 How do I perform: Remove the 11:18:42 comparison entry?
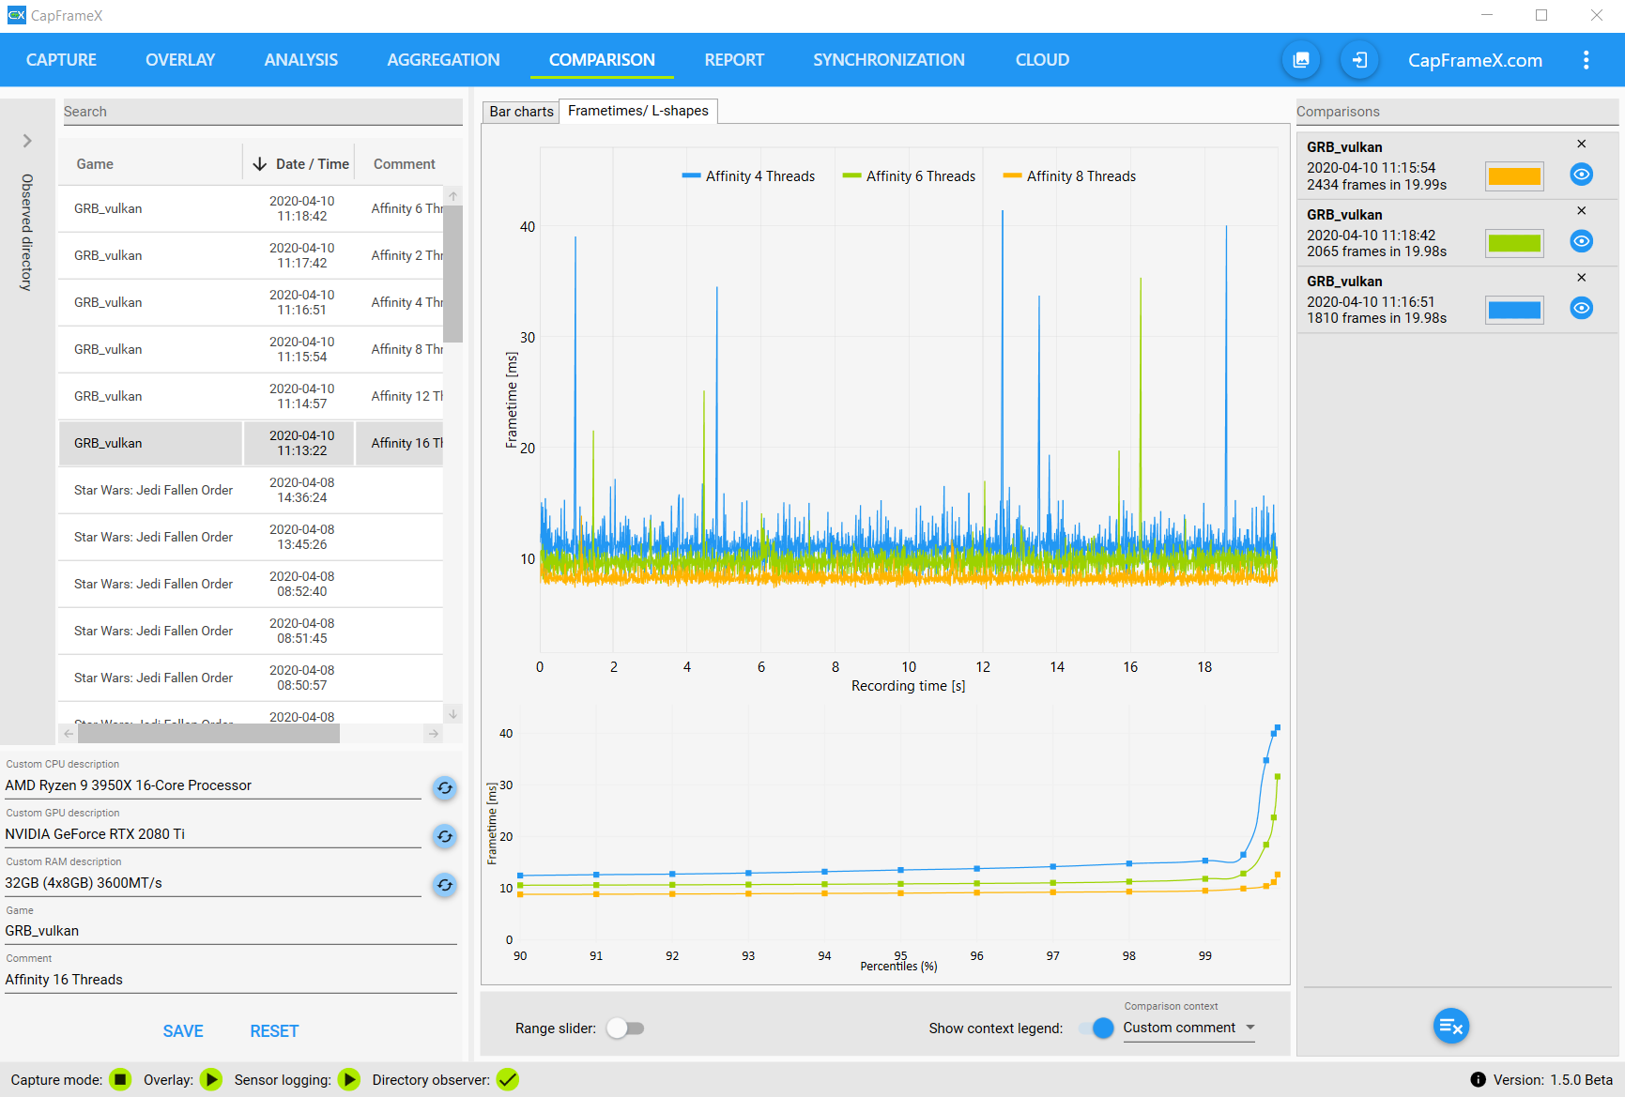tap(1582, 210)
